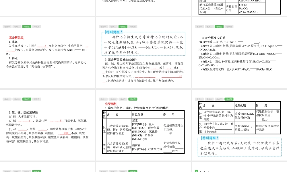Select 考点一 tab on the 钾肥 table slide
Viewport: 287px width, 172px height.
[x=199, y=99]
